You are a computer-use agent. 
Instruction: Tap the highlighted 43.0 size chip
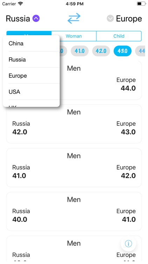point(122,51)
